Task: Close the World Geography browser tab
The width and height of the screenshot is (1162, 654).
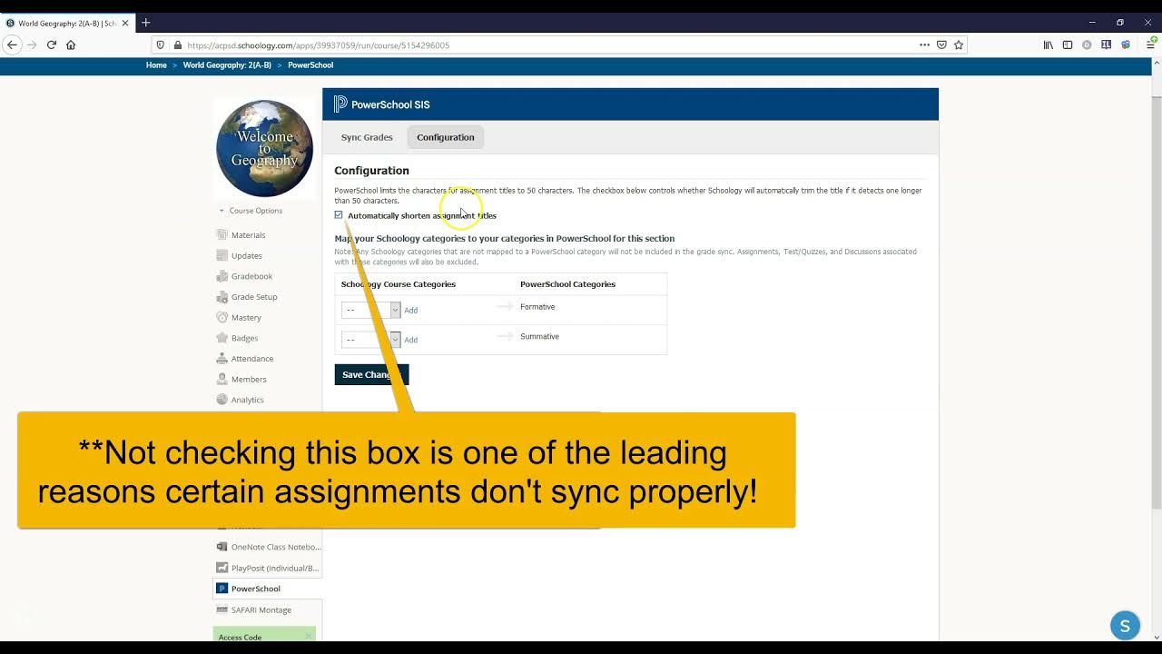Action: pyautogui.click(x=125, y=23)
